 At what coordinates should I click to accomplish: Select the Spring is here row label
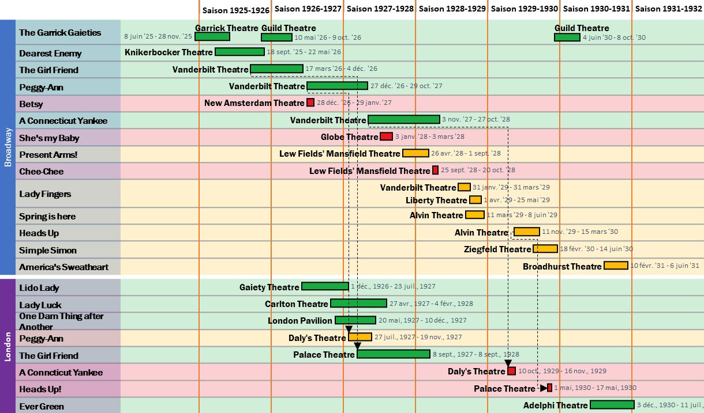click(x=47, y=217)
